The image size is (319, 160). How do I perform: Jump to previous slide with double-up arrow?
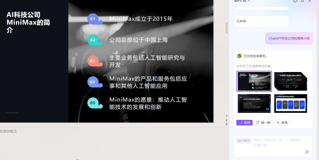(x=227, y=120)
